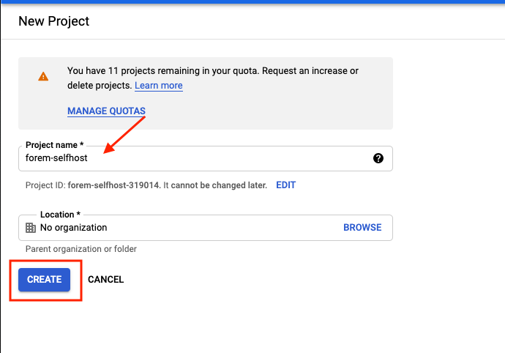The height and width of the screenshot is (353, 505).
Task: Click the blue CREATE button
Action: (x=44, y=280)
